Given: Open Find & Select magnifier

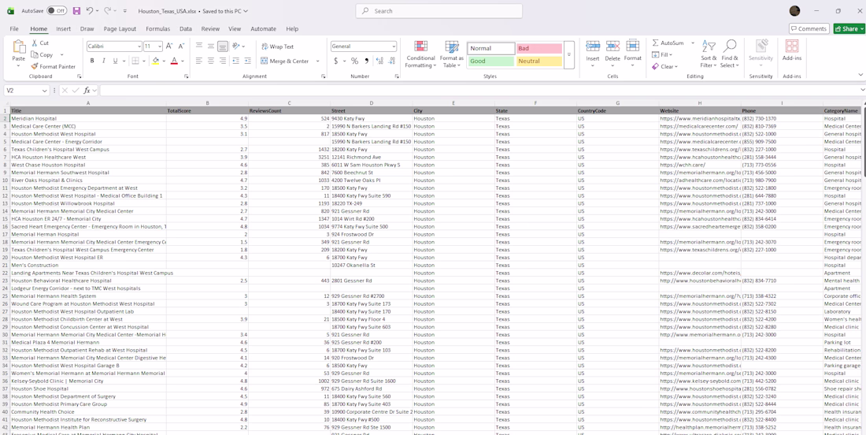Looking at the screenshot, I should coord(730,54).
